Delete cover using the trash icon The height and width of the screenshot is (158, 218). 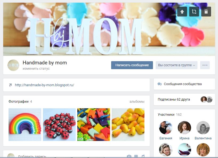[x=206, y=12]
